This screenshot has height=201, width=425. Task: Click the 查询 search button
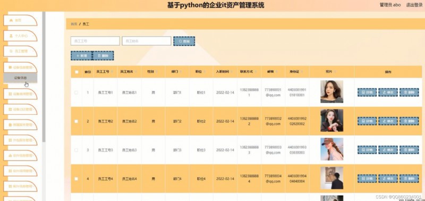[184, 41]
